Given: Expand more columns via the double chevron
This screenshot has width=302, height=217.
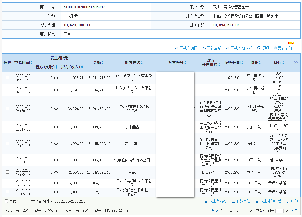Looking at the screenshot, I should tap(296, 62).
